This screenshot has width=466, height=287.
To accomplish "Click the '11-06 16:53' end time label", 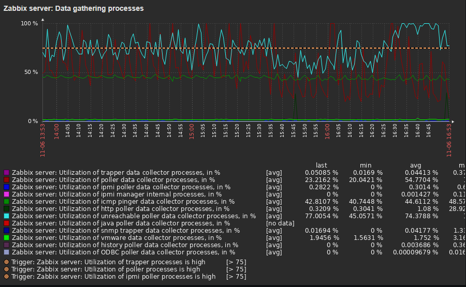I will pyautogui.click(x=449, y=140).
